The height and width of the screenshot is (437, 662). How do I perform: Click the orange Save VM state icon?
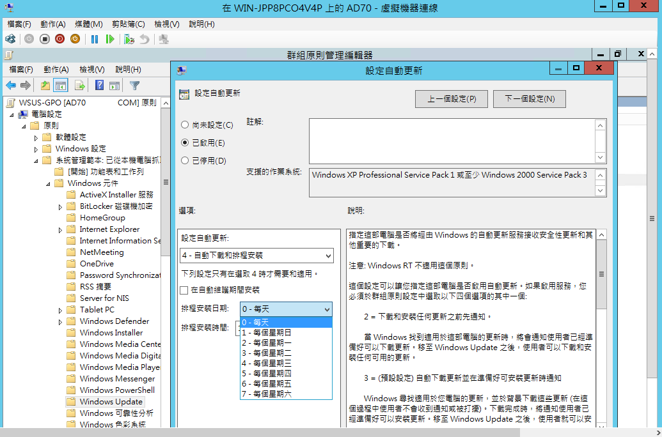coord(75,39)
